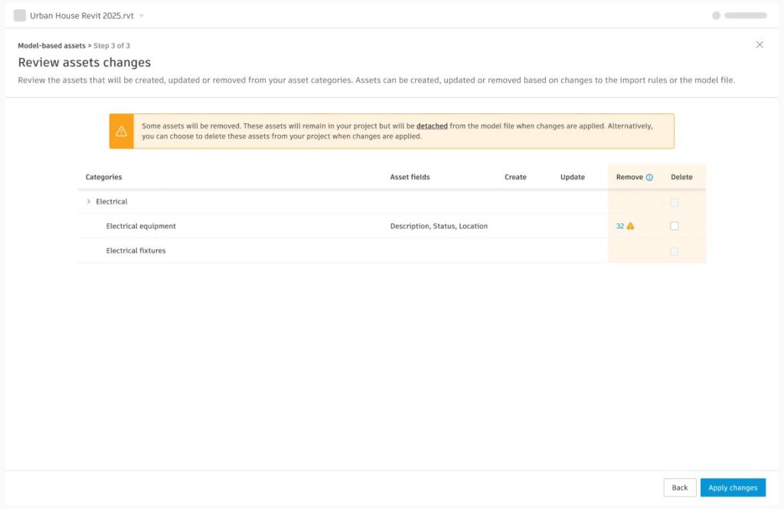
Task: Close the Review assets changes dialog
Action: tap(759, 44)
